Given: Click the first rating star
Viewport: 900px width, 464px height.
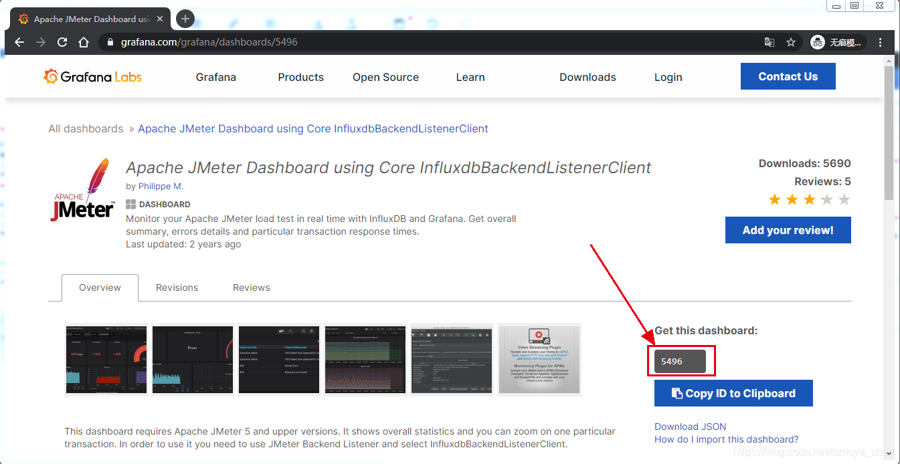Looking at the screenshot, I should click(775, 199).
